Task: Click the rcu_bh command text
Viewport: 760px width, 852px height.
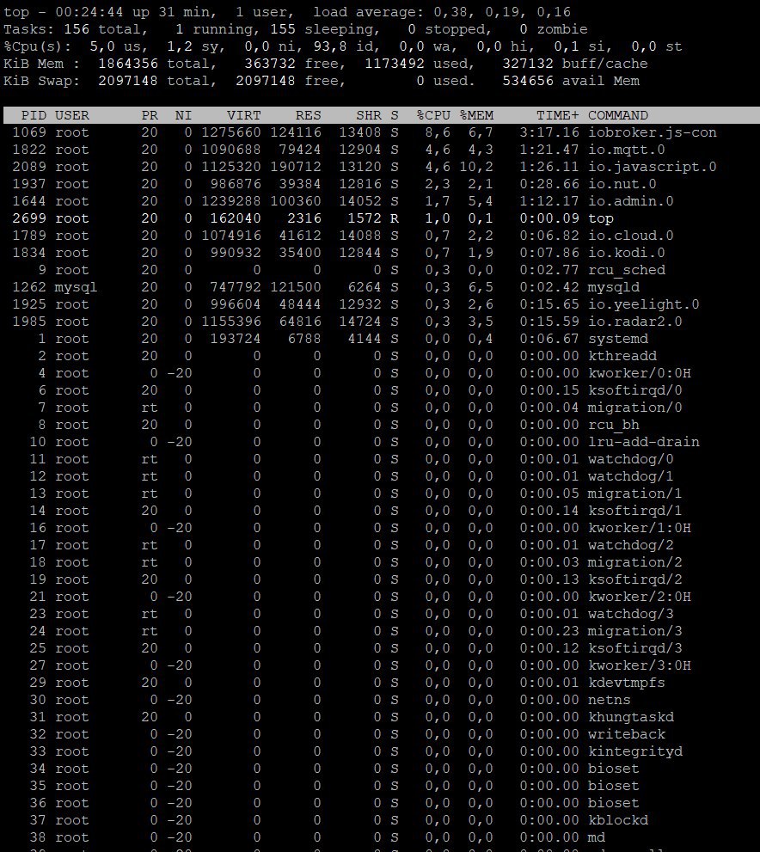Action: 614,425
